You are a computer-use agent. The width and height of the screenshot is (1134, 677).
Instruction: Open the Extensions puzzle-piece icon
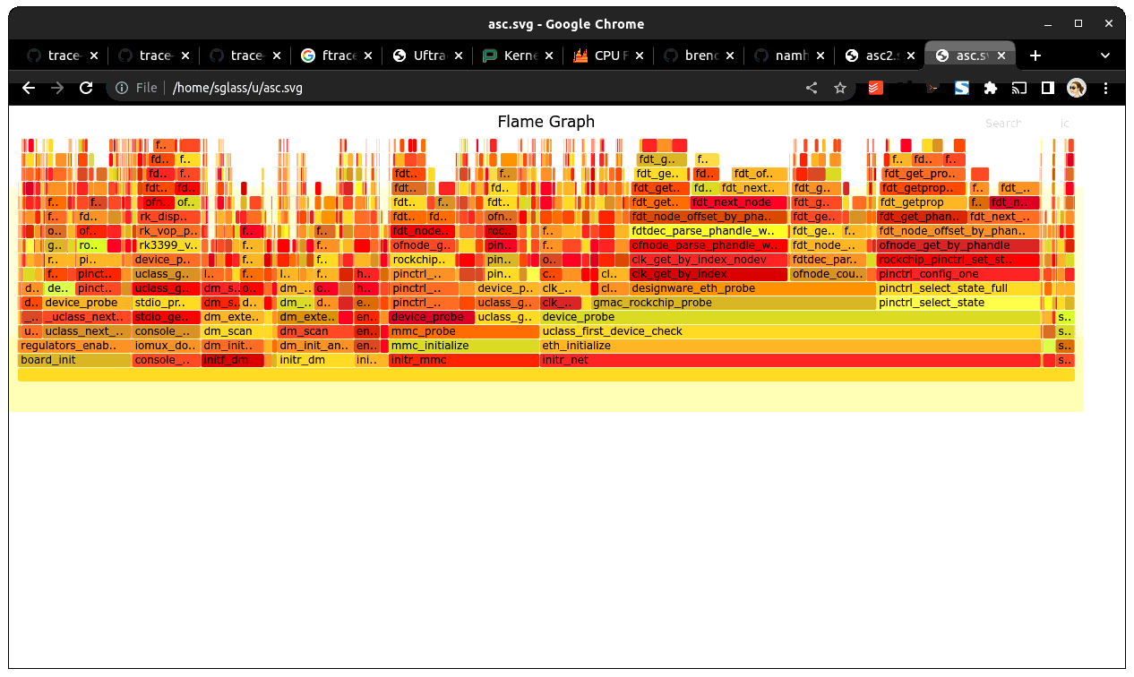(x=990, y=88)
